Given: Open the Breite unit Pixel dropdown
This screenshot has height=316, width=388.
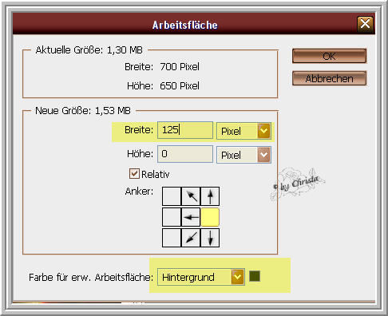Looking at the screenshot, I should click(243, 131).
